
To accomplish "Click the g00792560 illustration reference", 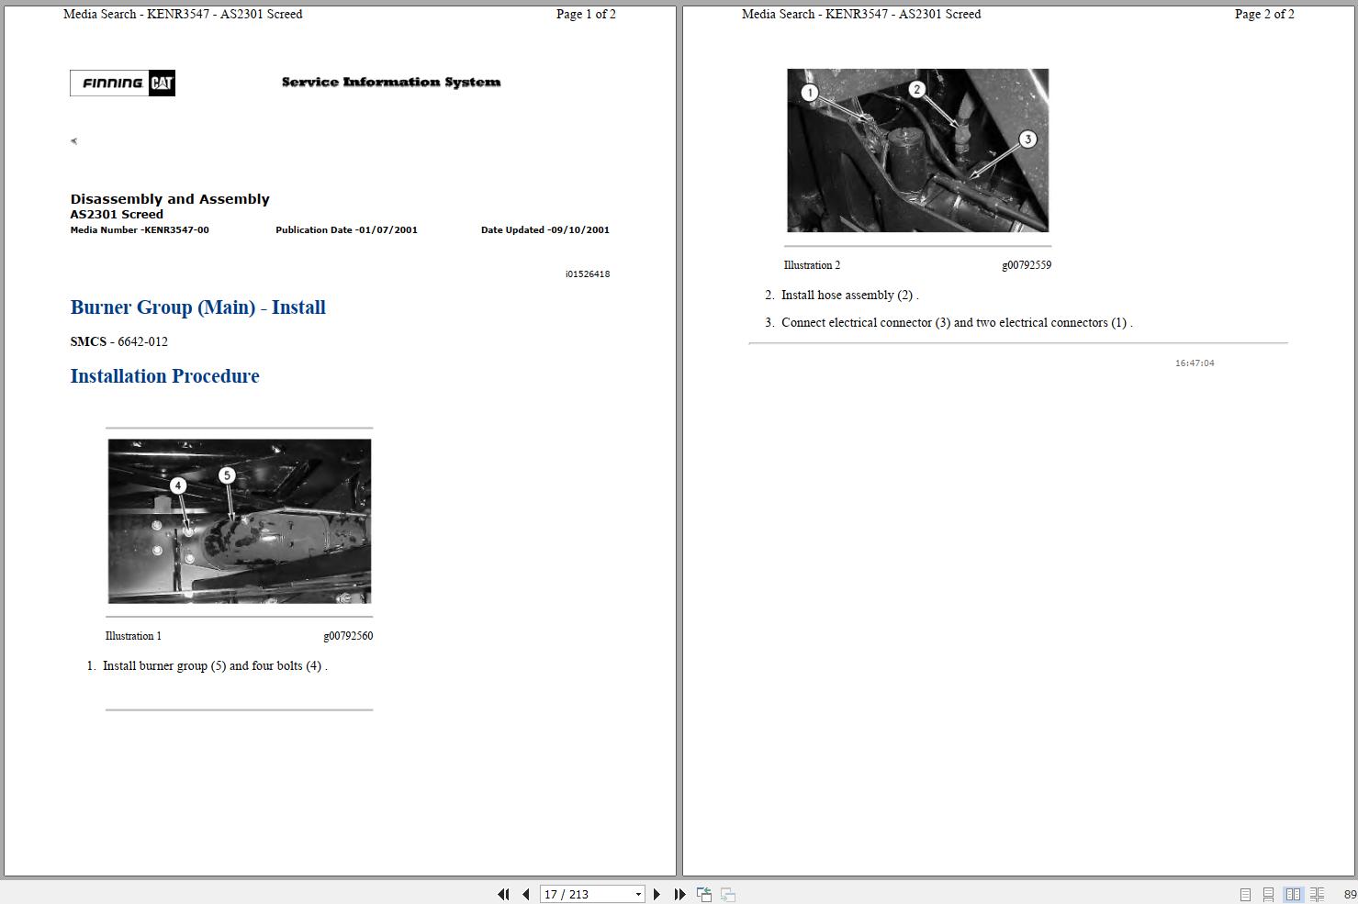I will coord(348,636).
